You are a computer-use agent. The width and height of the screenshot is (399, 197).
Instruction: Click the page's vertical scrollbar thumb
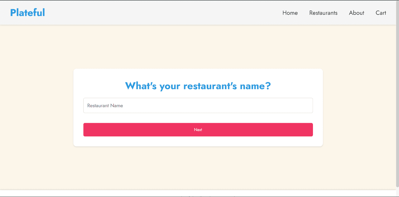coord(397,93)
